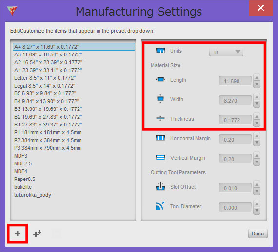Click the Width field showing 8.270
Image resolution: width=278 pixels, height=252 pixels.
tap(235, 100)
